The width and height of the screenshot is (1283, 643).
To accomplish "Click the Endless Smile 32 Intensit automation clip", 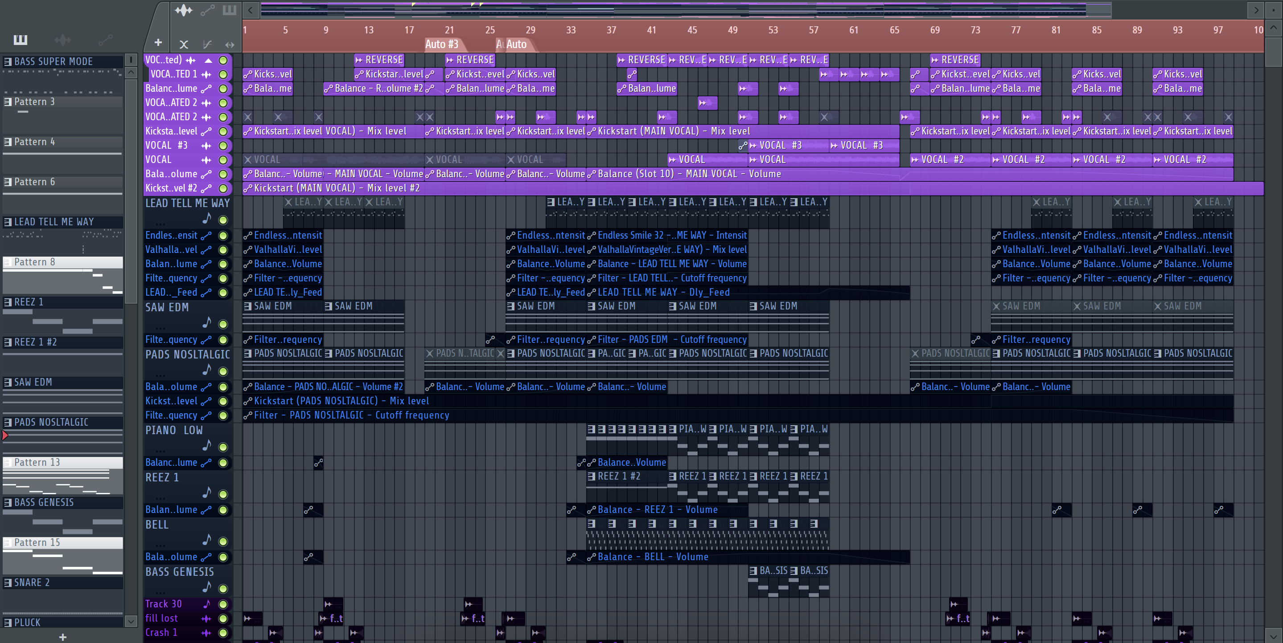I will point(667,236).
